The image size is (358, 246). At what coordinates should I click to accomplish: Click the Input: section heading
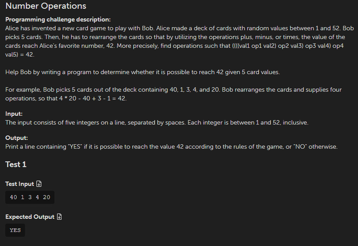14,114
